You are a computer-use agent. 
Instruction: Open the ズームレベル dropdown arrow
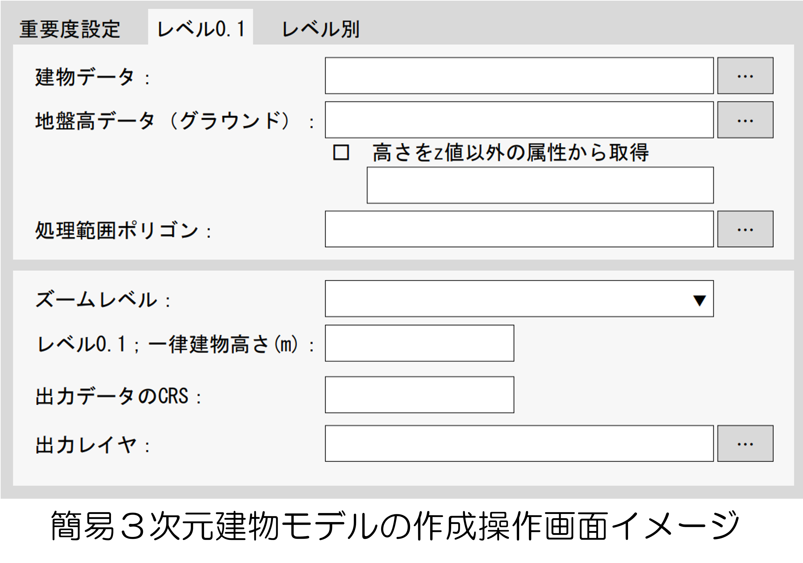point(699,300)
